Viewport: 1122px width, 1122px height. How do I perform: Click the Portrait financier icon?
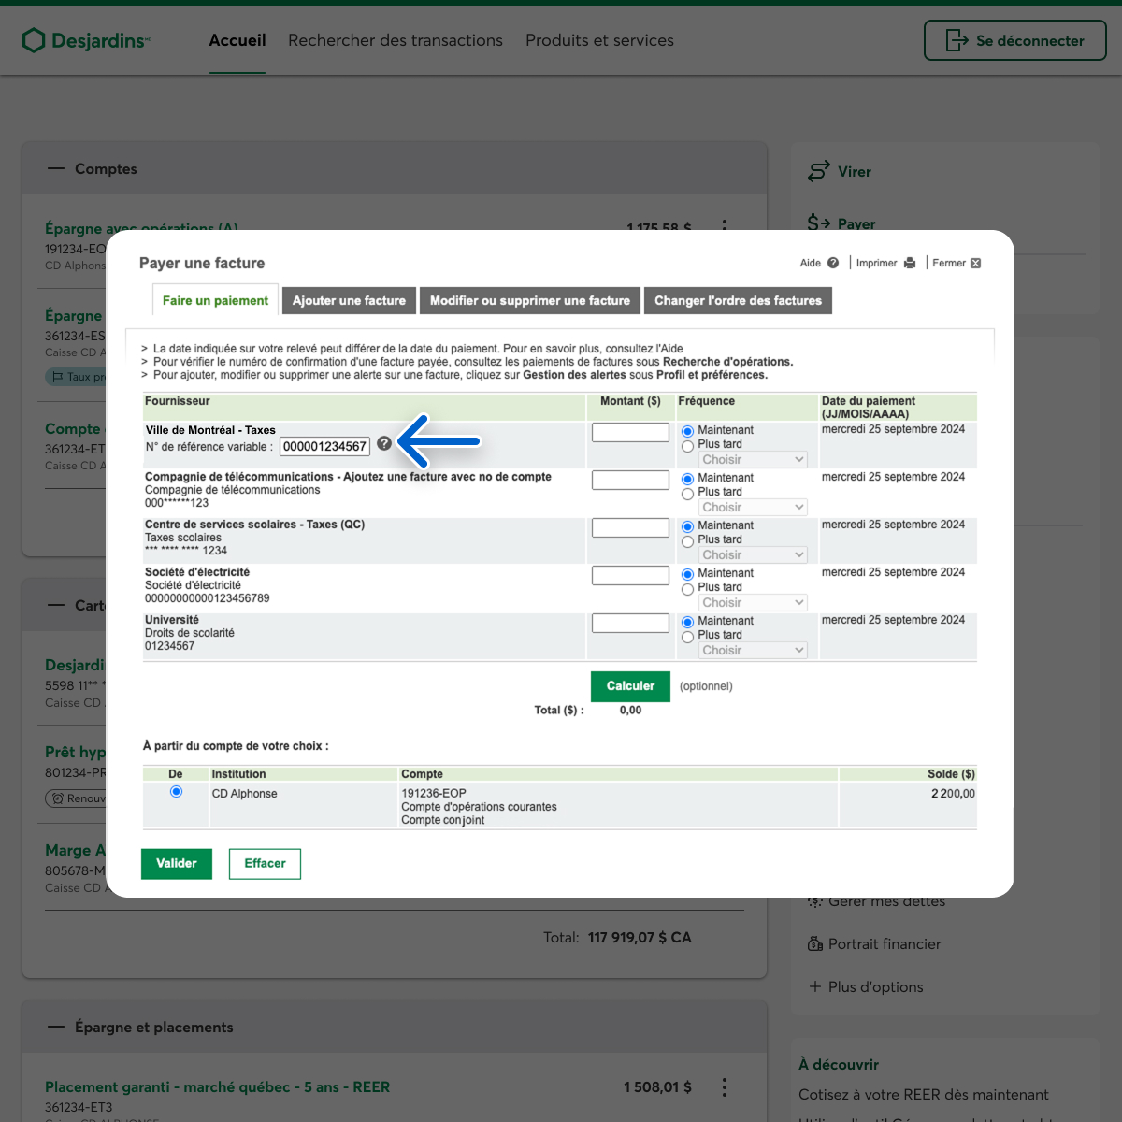click(814, 944)
